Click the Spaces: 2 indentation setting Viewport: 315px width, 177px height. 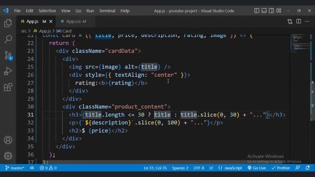[180, 168]
